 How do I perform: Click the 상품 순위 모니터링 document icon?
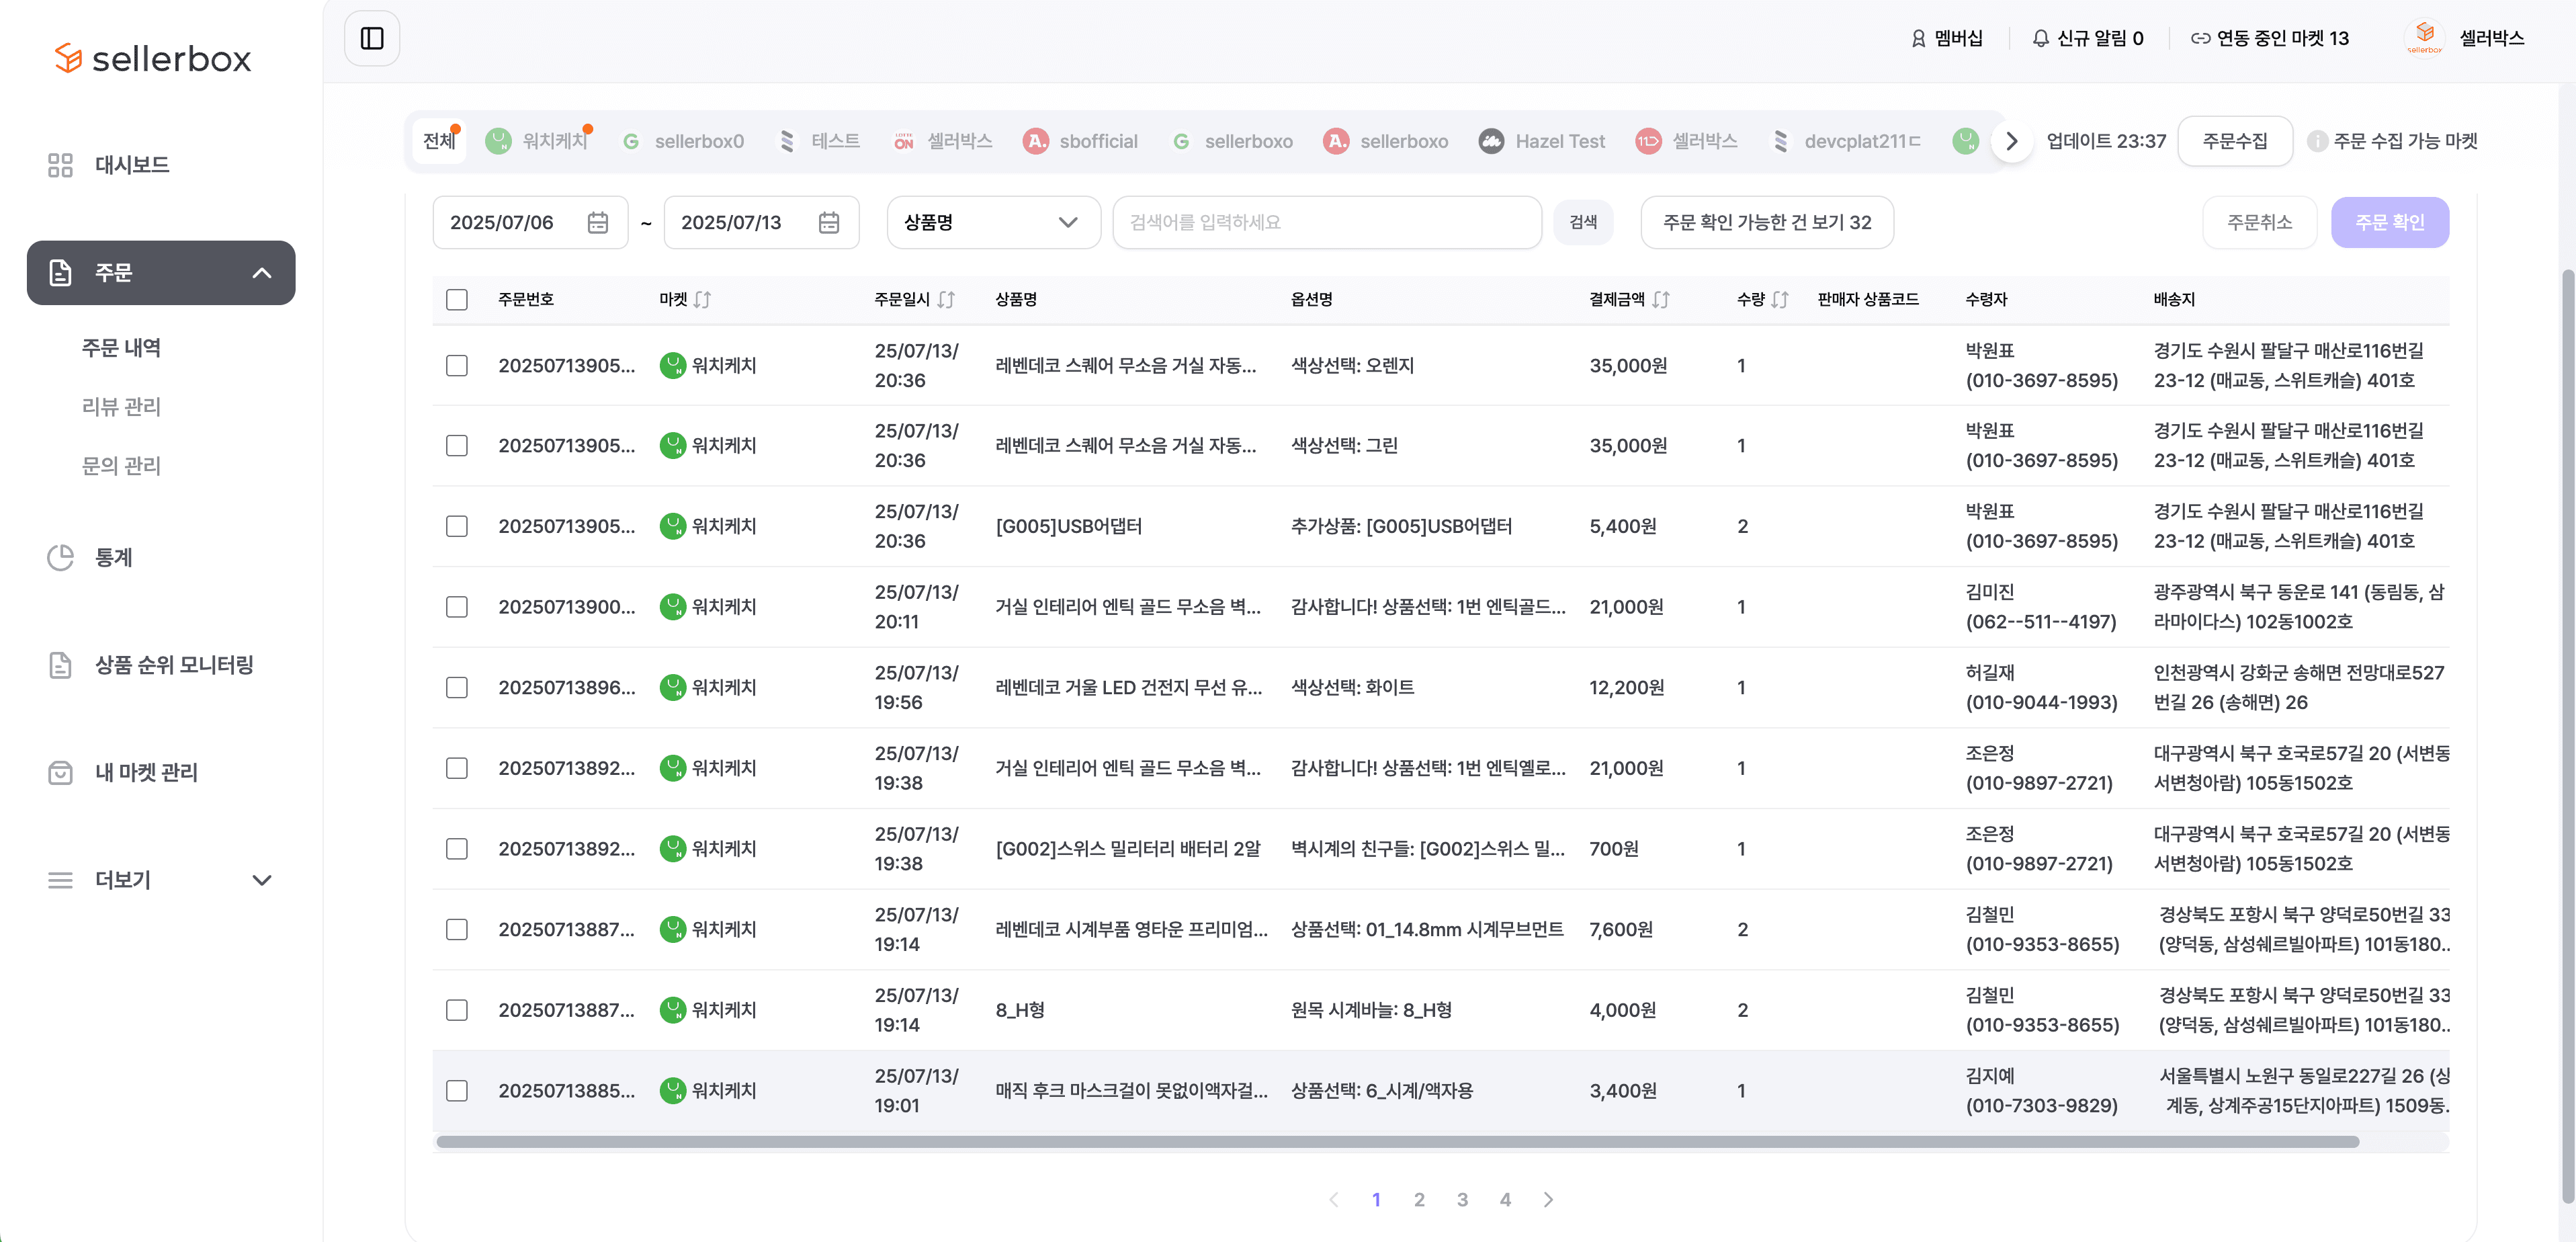click(60, 665)
